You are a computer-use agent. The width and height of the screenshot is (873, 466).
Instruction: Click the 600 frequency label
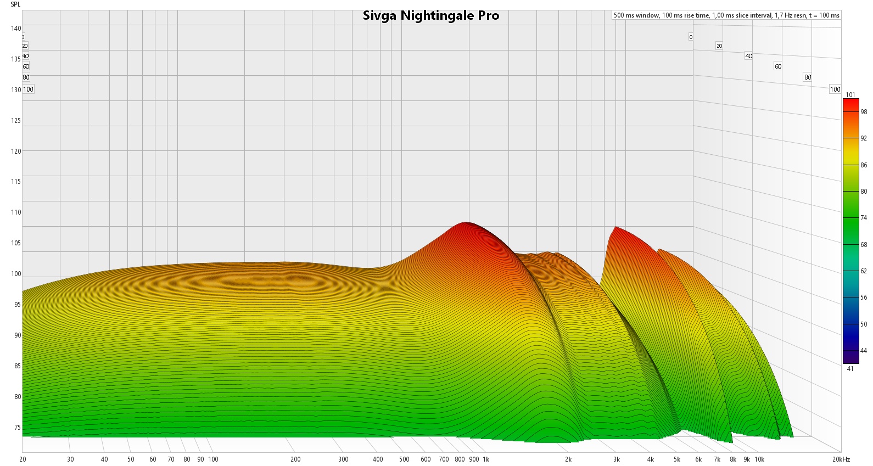(426, 459)
